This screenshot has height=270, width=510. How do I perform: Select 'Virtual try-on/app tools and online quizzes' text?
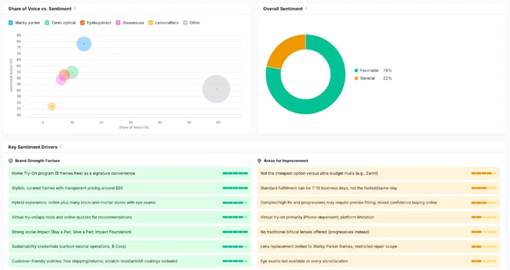coord(50,217)
